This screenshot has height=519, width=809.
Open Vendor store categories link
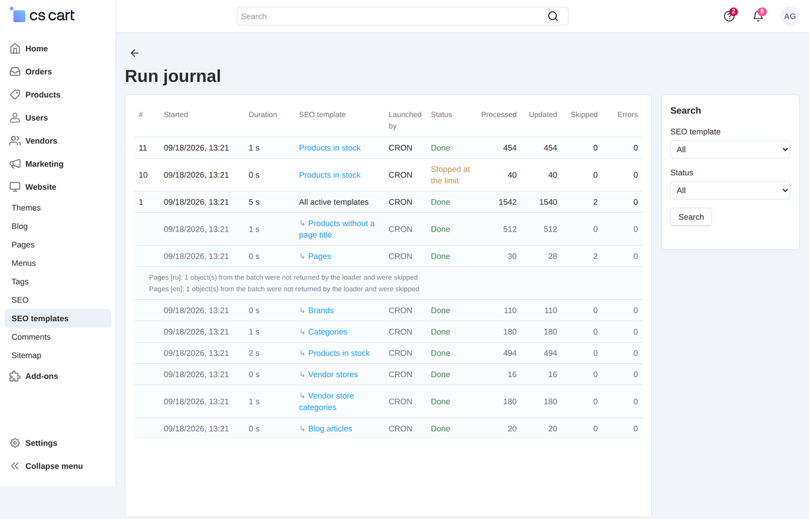pos(327,401)
